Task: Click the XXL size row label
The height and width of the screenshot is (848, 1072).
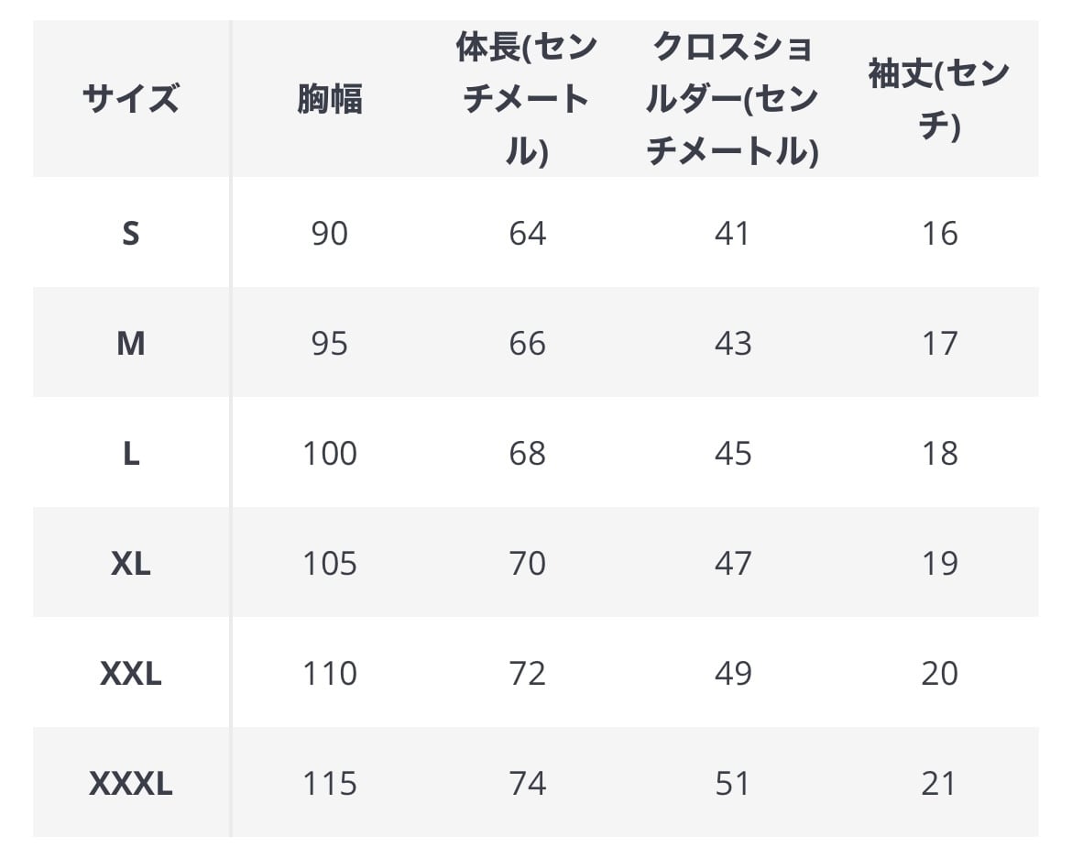Action: (x=131, y=674)
